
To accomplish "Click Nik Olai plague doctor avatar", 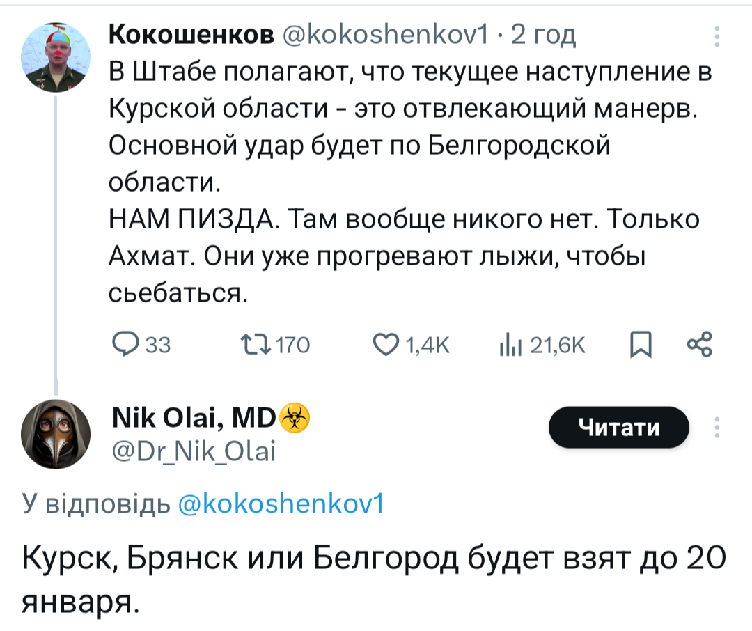I will (55, 437).
